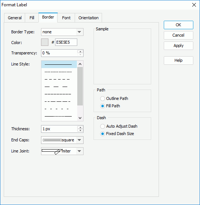Screen dimensions: 200x205
Task: Expand the End Caps dropdown
Action: pos(79,140)
